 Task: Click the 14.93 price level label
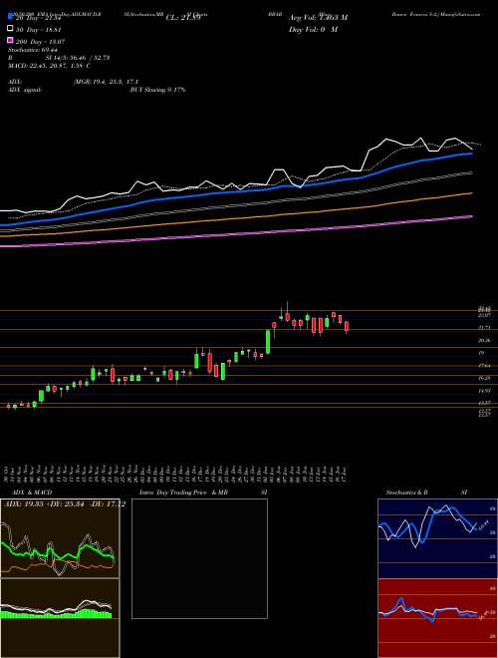484,391
